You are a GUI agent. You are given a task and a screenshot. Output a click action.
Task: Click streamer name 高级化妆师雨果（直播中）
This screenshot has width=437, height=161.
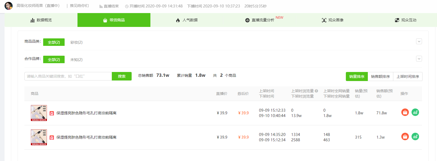(x=39, y=6)
